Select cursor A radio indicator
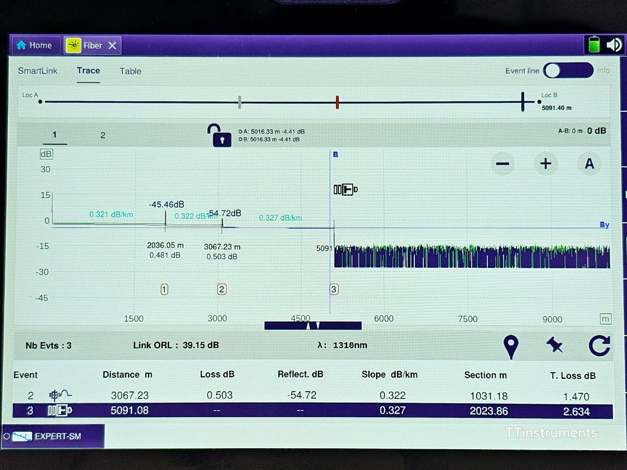The height and width of the screenshot is (470, 627). pos(240,132)
